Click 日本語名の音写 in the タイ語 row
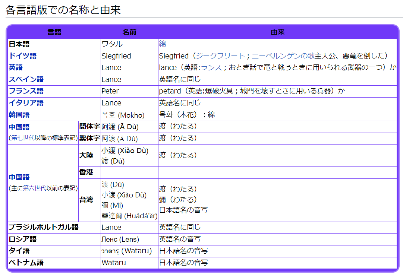403x276 pixels. coord(183,251)
